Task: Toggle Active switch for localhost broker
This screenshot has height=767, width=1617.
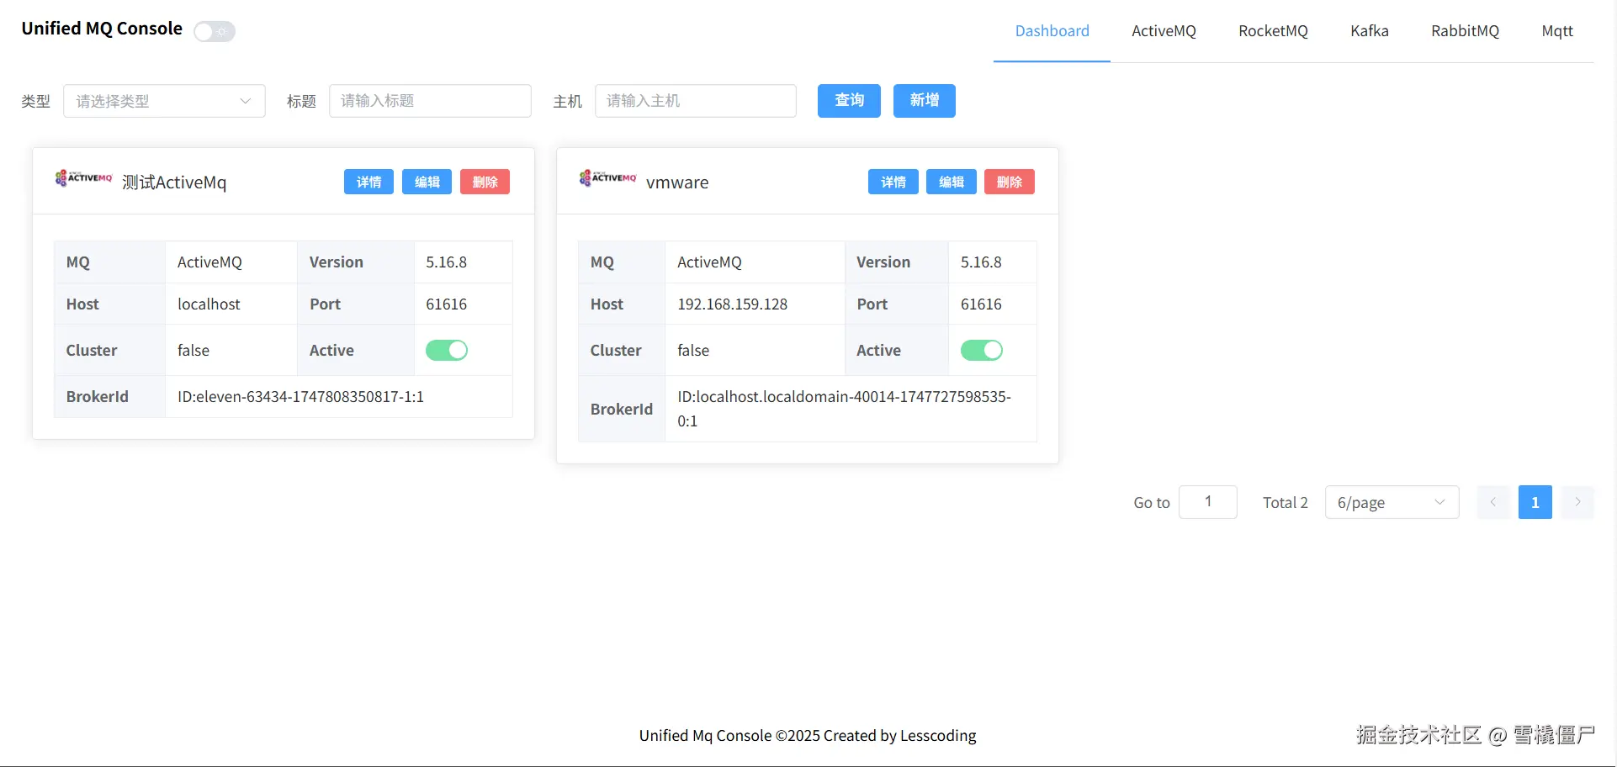Action: 446,350
